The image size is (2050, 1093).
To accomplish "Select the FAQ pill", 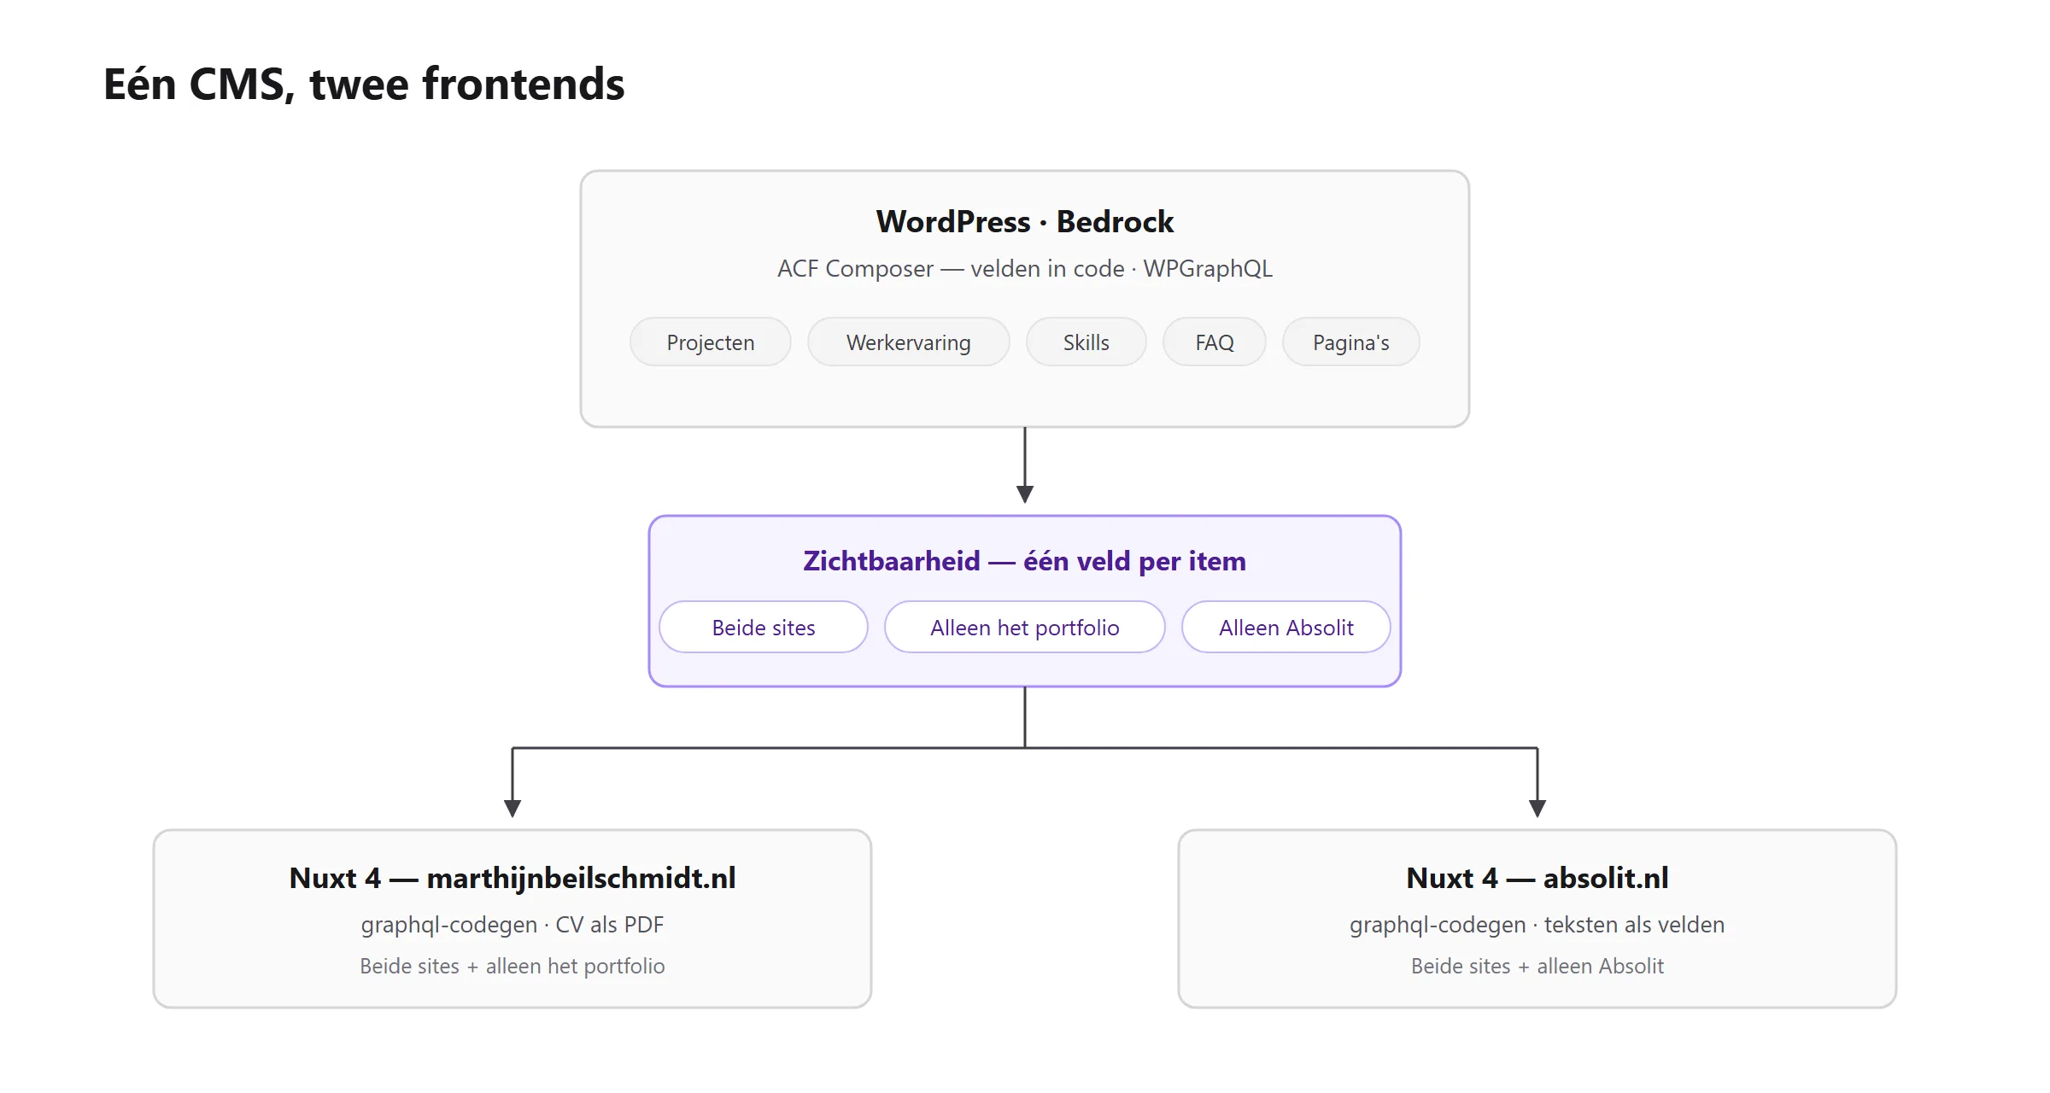I will point(1214,342).
